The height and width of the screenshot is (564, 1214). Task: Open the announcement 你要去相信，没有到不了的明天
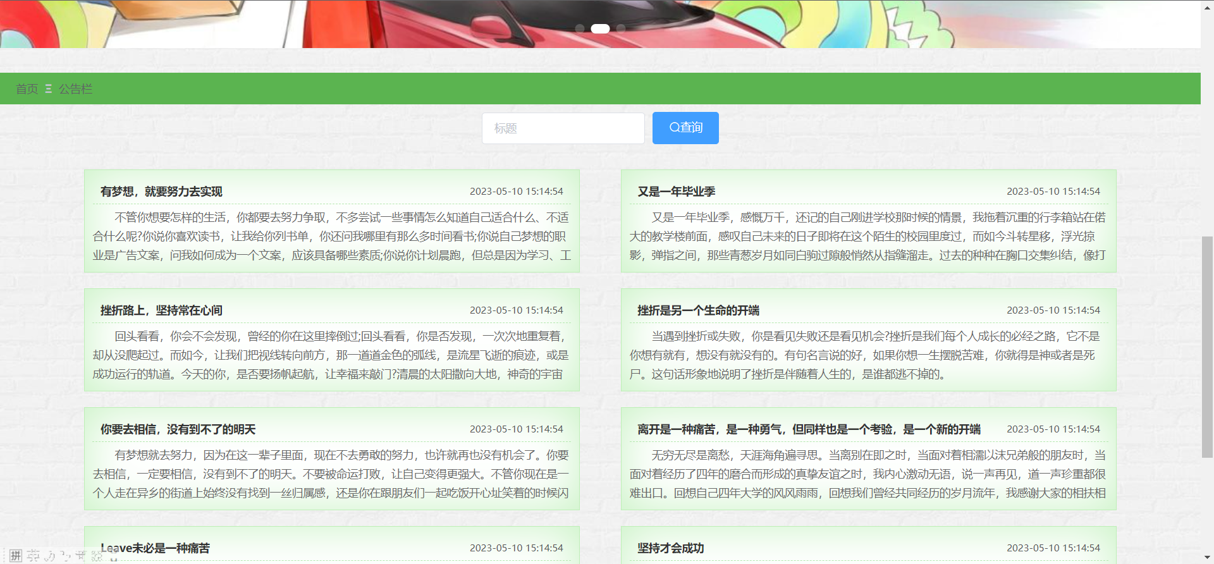click(x=178, y=429)
